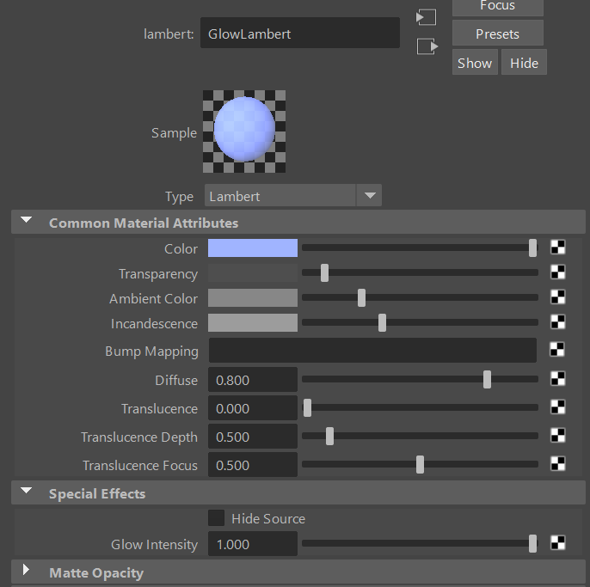Screen dimensions: 590x587
Task: Click the Translucence Depth slider handle
Action: coord(329,436)
